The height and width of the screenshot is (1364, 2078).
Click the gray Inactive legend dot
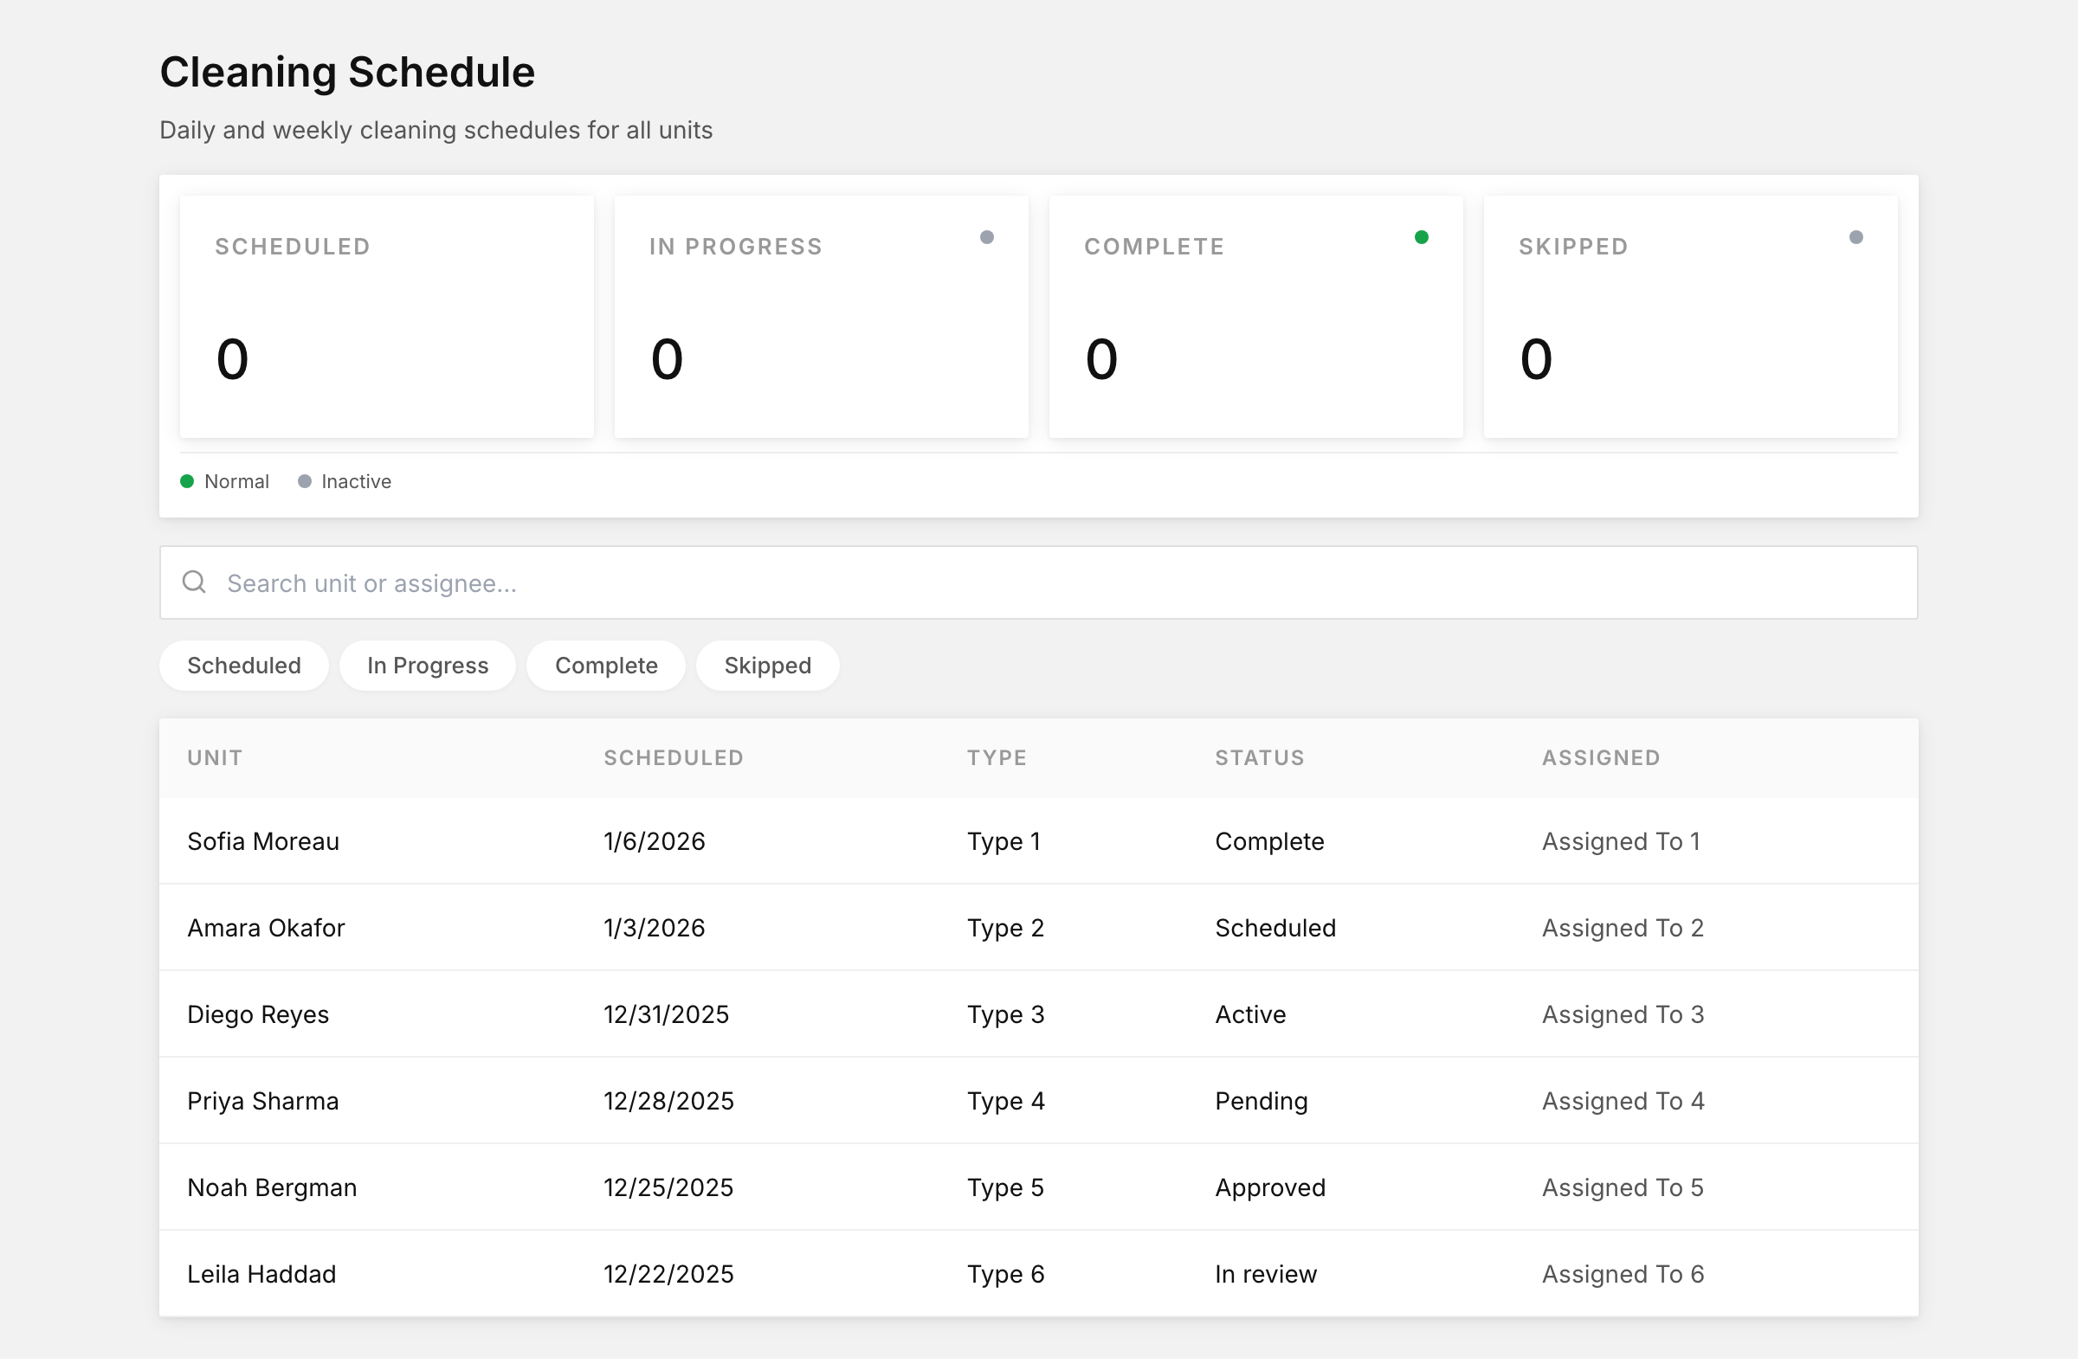(x=305, y=483)
